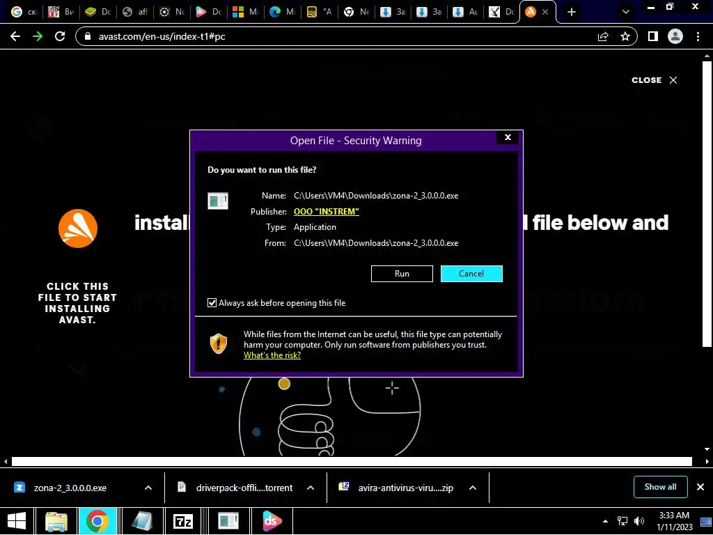Click the Chrome taskbar icon
The width and height of the screenshot is (713, 535).
pos(97,521)
